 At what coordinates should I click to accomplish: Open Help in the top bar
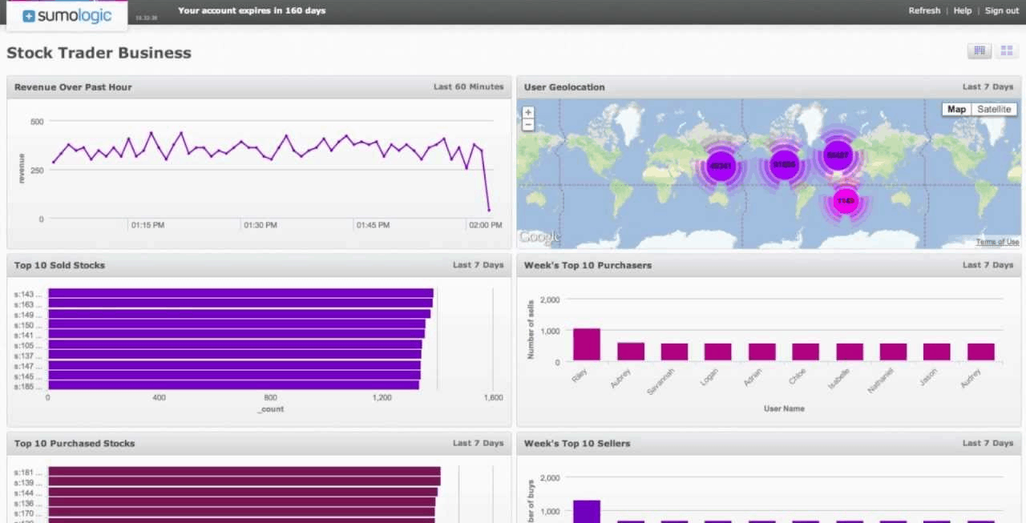[x=963, y=10]
